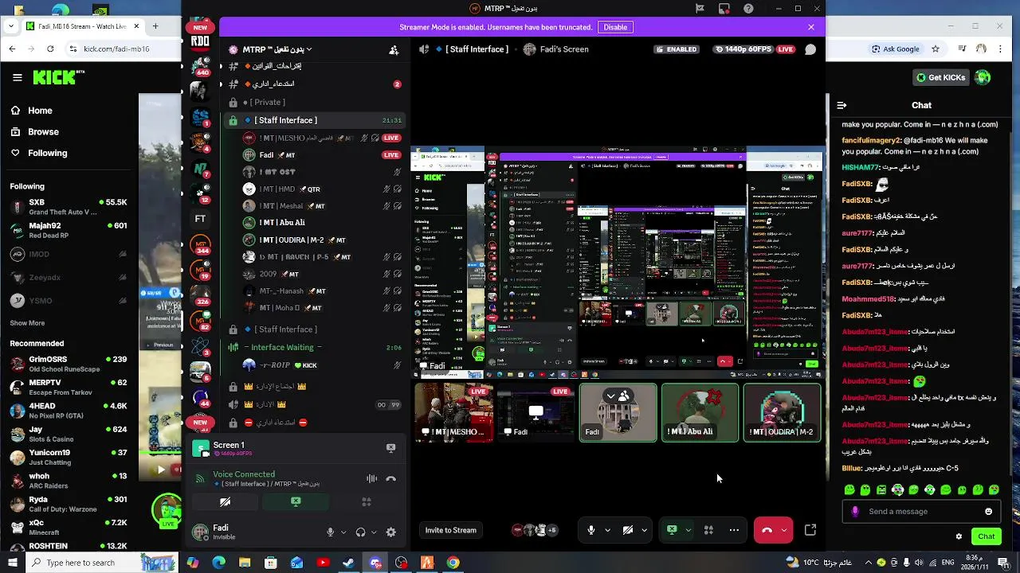1020x573 pixels.
Task: Select ! MT | Abu Ali participant tile
Action: coord(700,412)
